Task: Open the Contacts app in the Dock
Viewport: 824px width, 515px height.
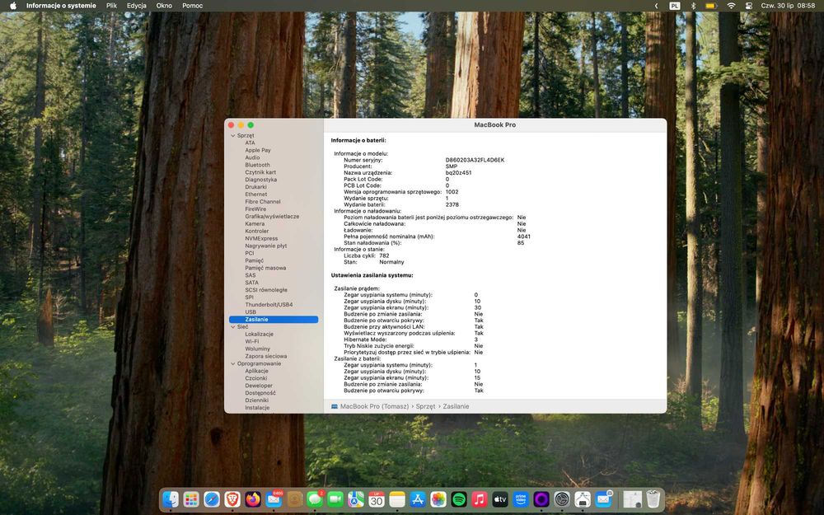Action: click(x=294, y=499)
